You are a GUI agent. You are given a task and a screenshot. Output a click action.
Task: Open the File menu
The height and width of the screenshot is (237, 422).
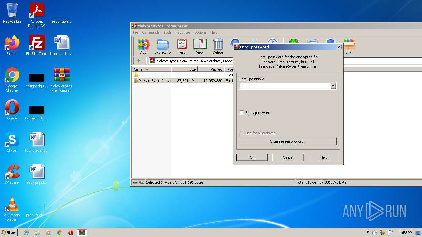136,32
